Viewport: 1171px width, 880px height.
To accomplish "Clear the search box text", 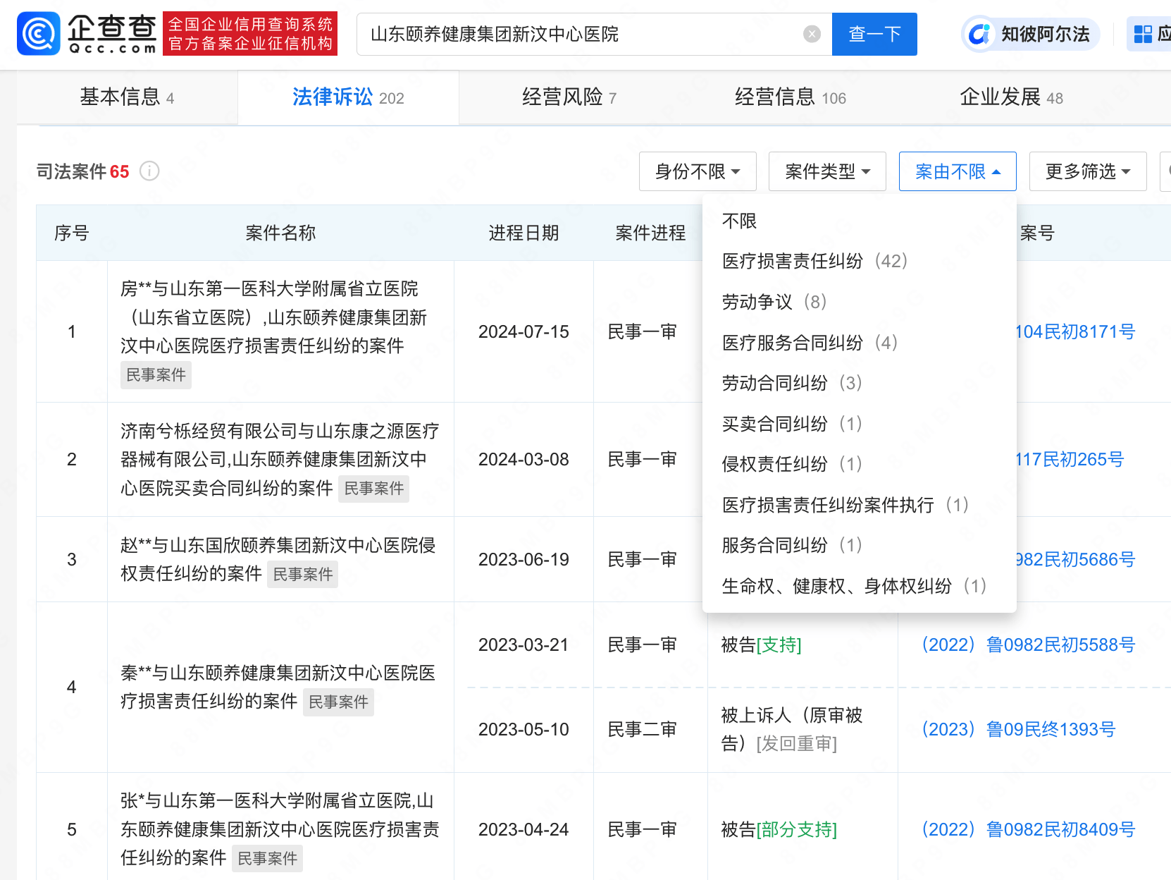I will (x=812, y=34).
